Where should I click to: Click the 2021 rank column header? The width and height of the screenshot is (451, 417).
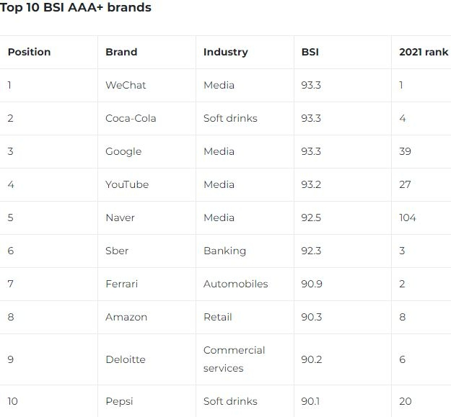423,52
